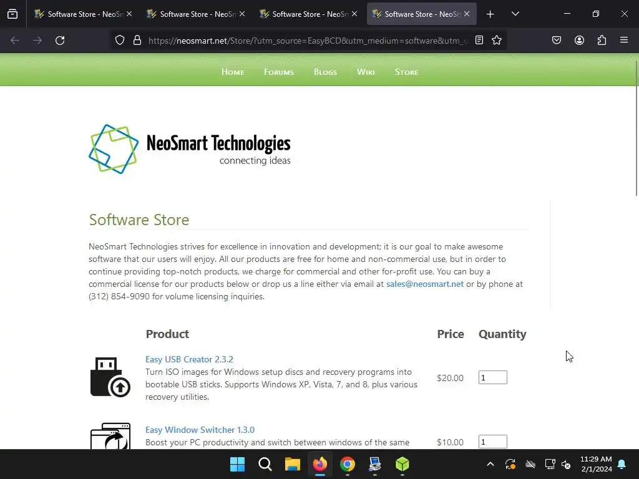Focus Easy Window Switcher quantity field
The width and height of the screenshot is (639, 479).
click(493, 442)
